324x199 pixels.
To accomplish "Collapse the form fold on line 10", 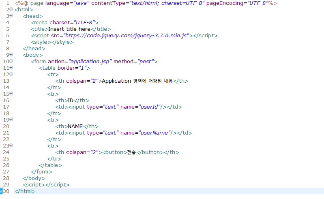I will pos(11,61).
